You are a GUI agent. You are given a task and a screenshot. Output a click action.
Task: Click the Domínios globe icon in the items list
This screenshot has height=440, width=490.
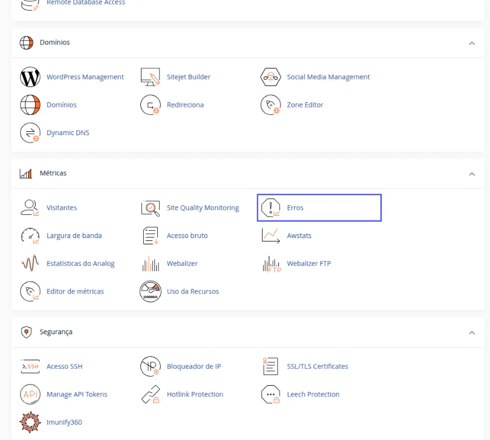coord(30,105)
